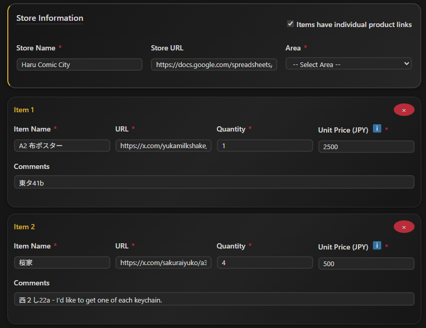426x328 pixels.
Task: Click the underlined 'Store Information' heading
Action: point(49,18)
